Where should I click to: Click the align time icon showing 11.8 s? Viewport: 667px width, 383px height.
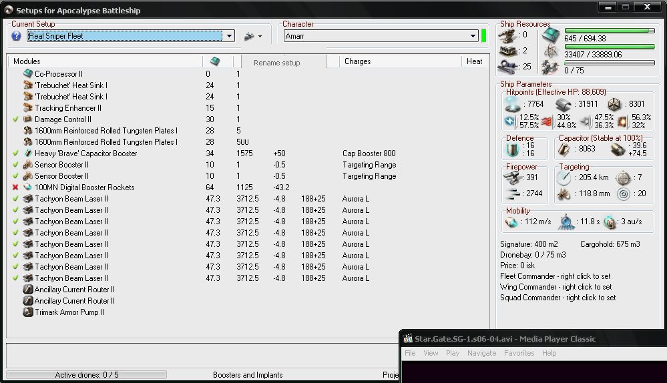pyautogui.click(x=566, y=222)
